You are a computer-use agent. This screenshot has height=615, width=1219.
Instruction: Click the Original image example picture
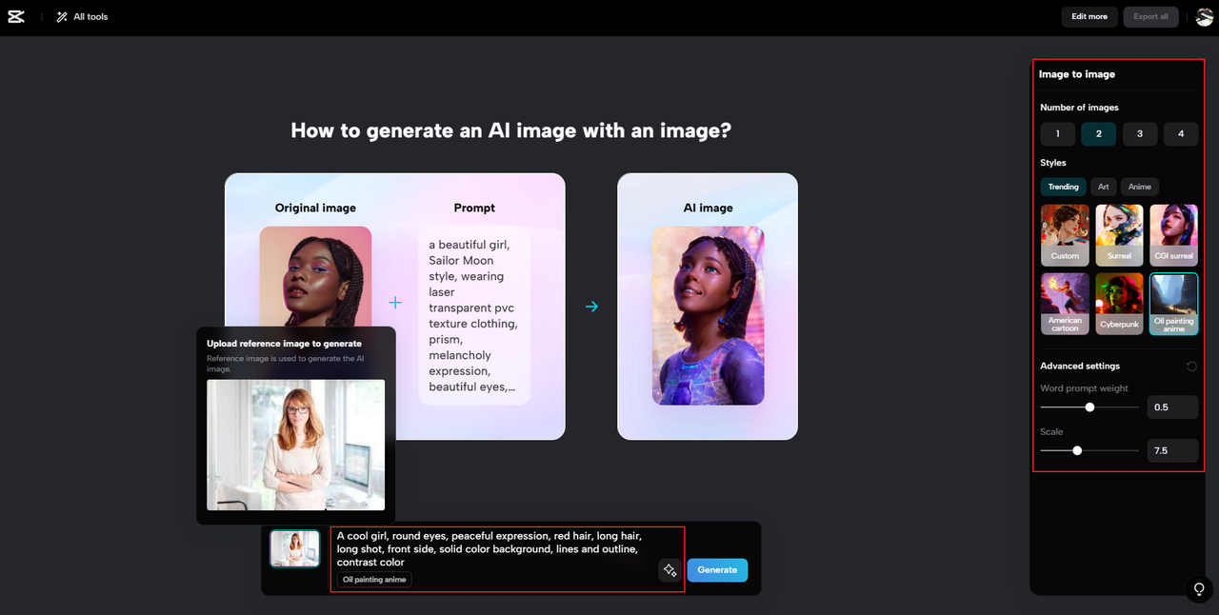click(x=315, y=276)
